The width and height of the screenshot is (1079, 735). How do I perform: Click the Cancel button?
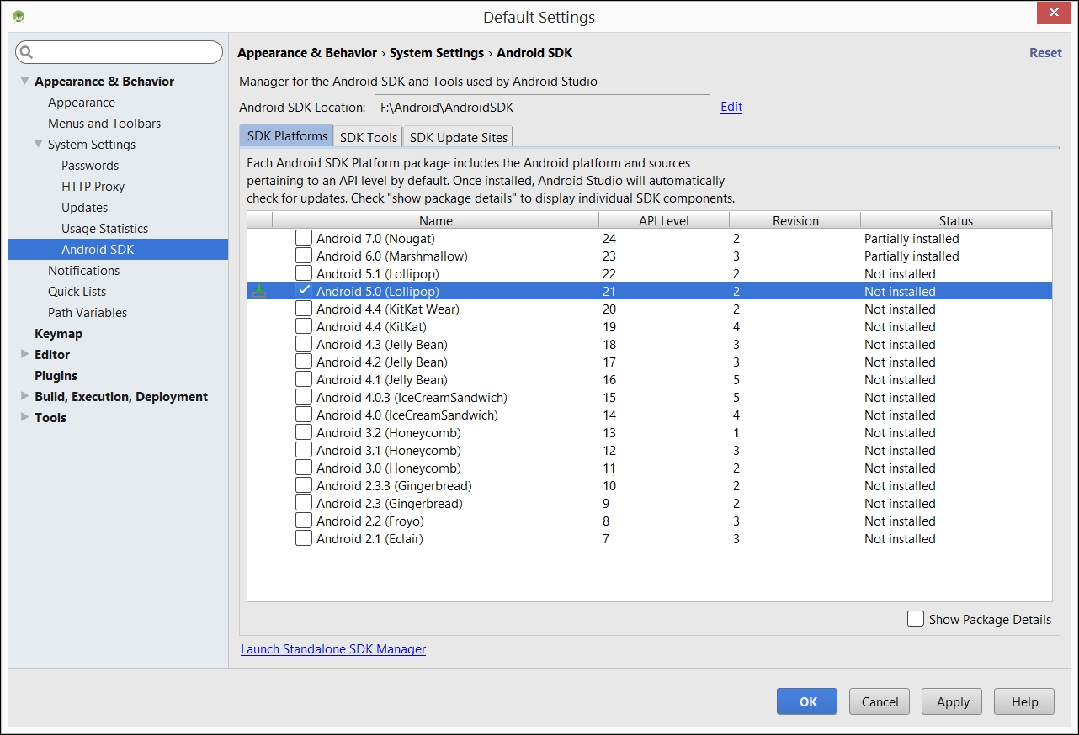pyautogui.click(x=880, y=701)
